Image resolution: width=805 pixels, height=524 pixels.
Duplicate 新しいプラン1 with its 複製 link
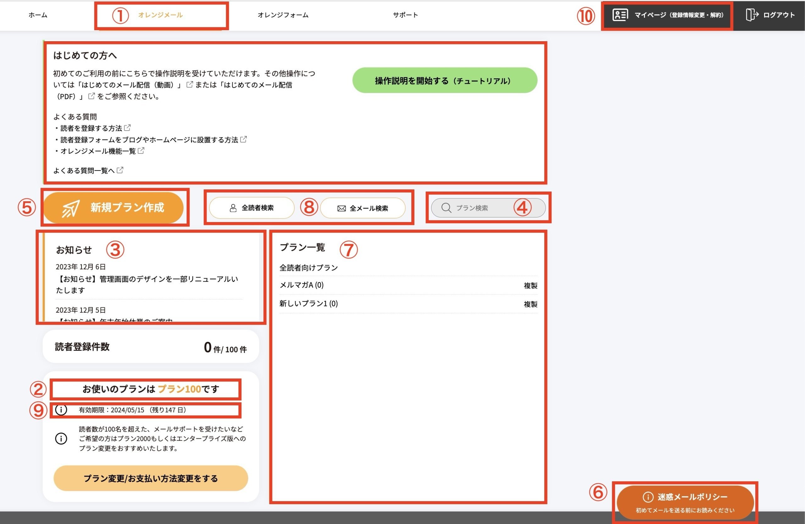[530, 304]
